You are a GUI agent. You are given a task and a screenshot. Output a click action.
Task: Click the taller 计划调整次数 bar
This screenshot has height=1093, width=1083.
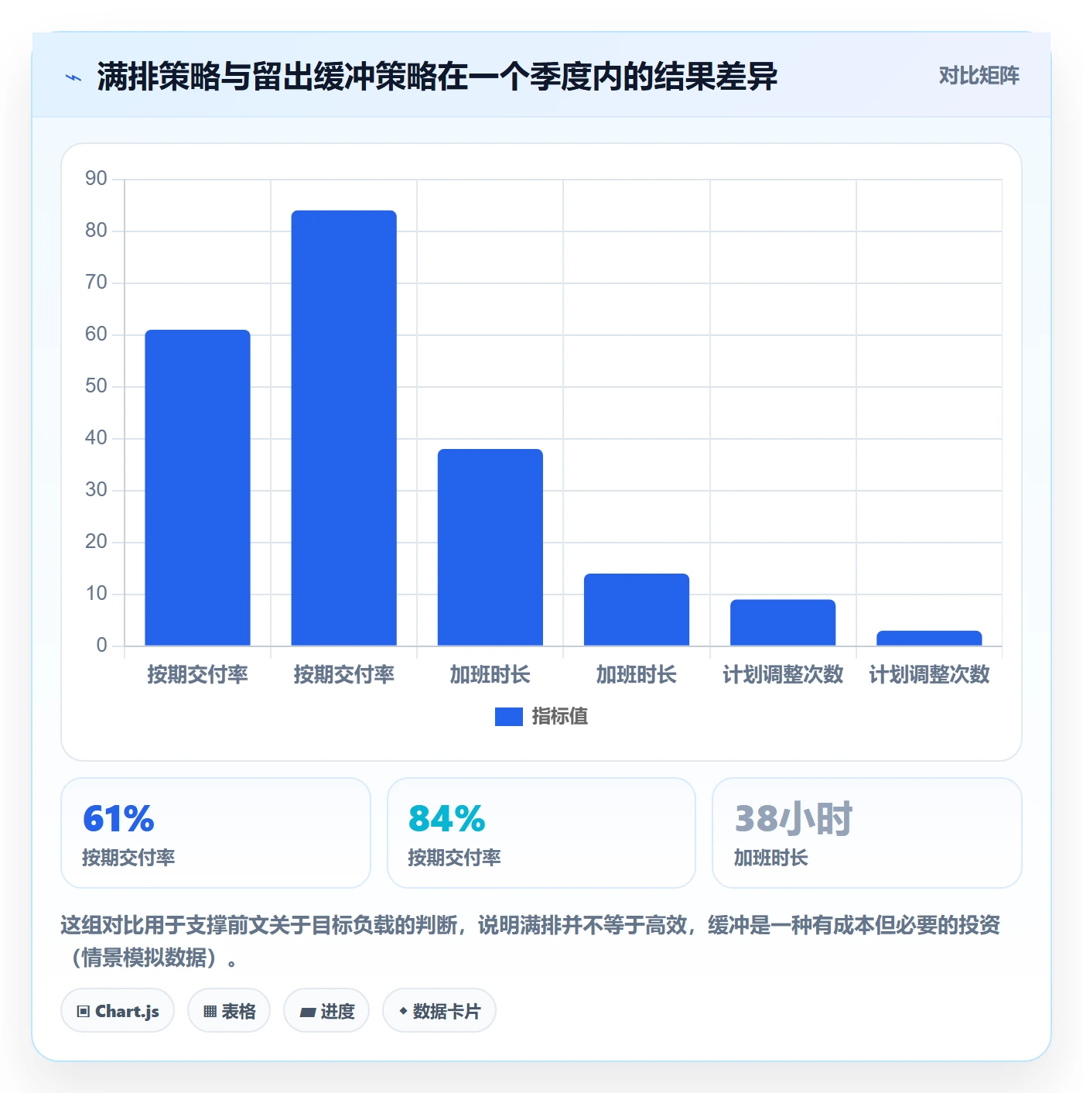(x=783, y=622)
